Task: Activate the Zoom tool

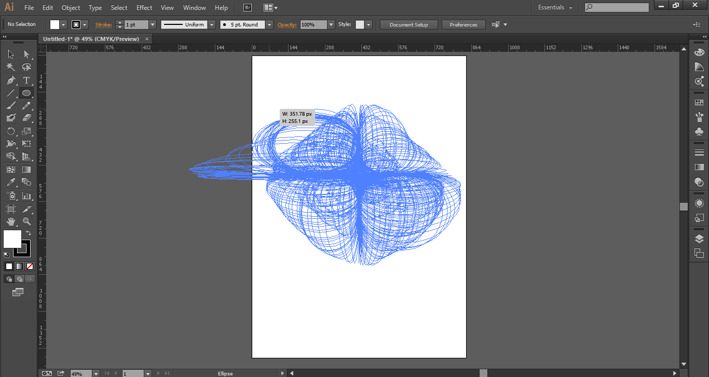Action: click(x=27, y=221)
